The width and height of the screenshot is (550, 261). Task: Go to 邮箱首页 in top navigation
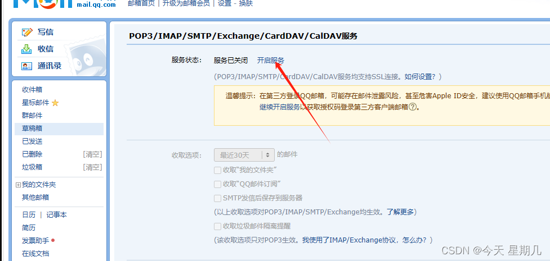click(141, 3)
